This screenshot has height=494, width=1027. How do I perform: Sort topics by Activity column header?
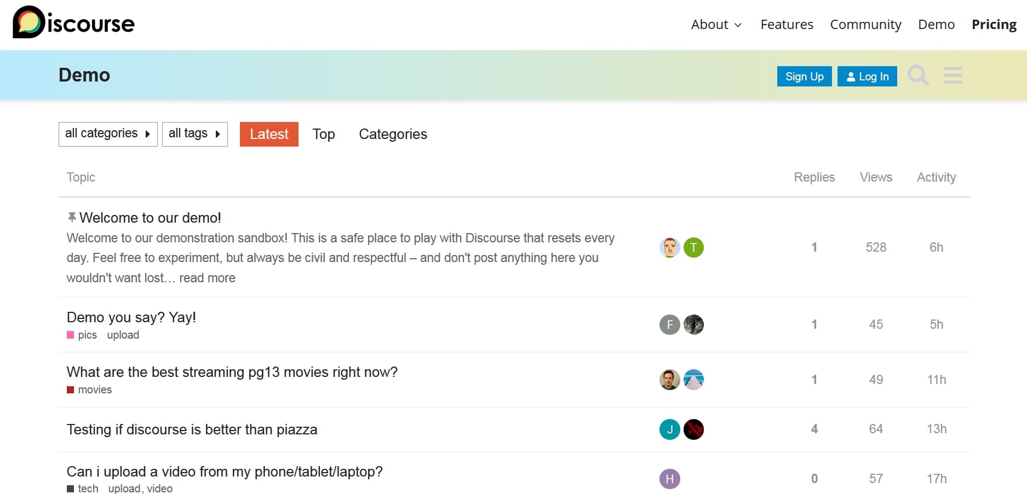(936, 177)
